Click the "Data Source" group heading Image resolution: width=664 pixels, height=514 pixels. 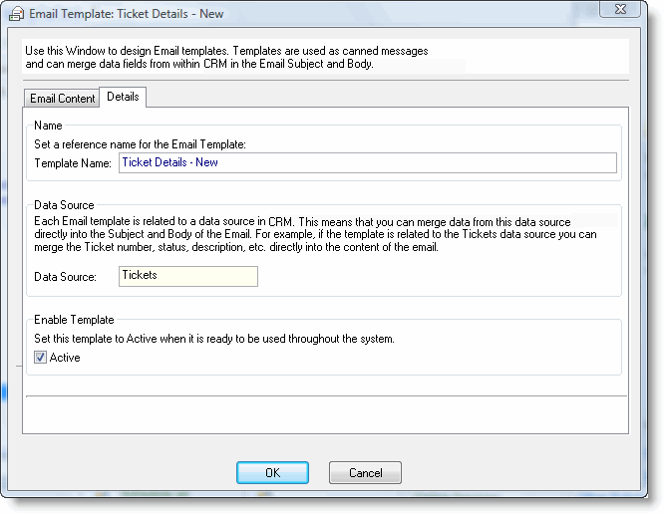(64, 205)
